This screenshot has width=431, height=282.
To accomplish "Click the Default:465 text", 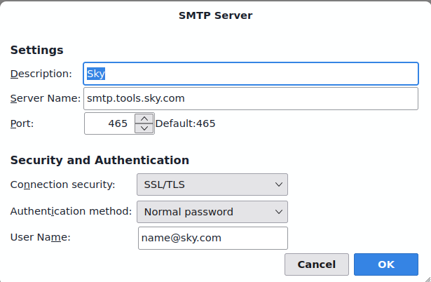I will click(185, 123).
